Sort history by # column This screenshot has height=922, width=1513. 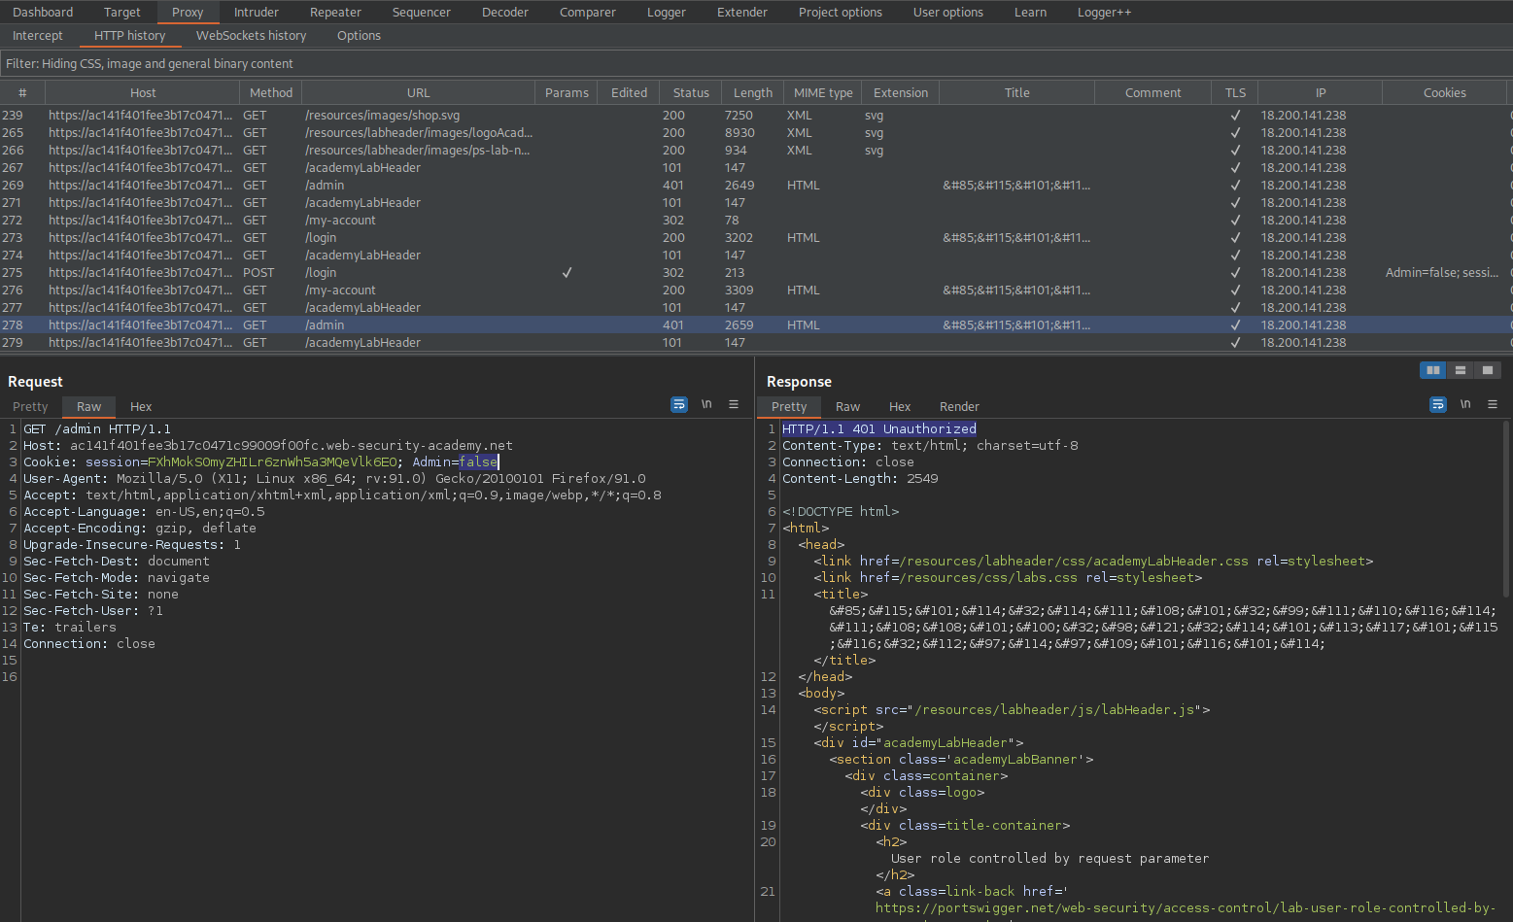(22, 92)
